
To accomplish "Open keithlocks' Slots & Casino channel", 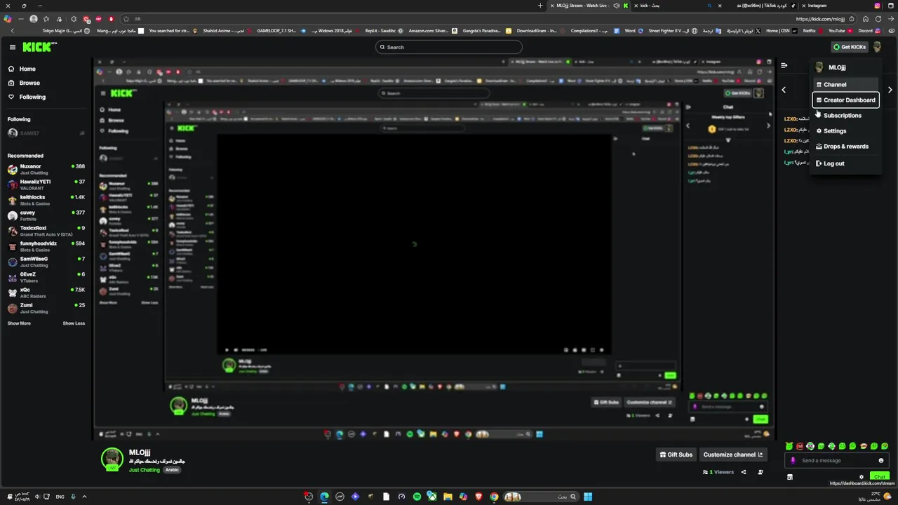I will [x=46, y=200].
